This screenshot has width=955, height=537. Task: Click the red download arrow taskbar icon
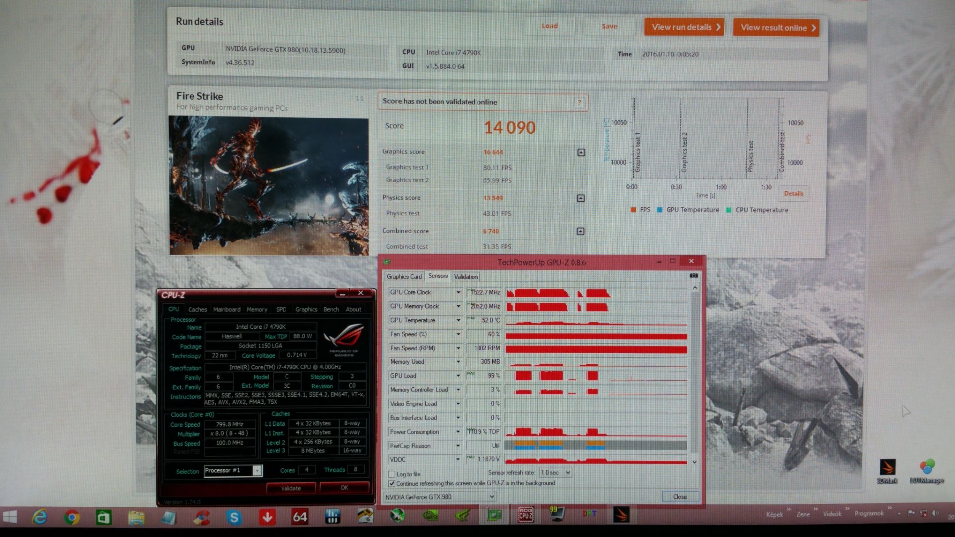[x=267, y=518]
